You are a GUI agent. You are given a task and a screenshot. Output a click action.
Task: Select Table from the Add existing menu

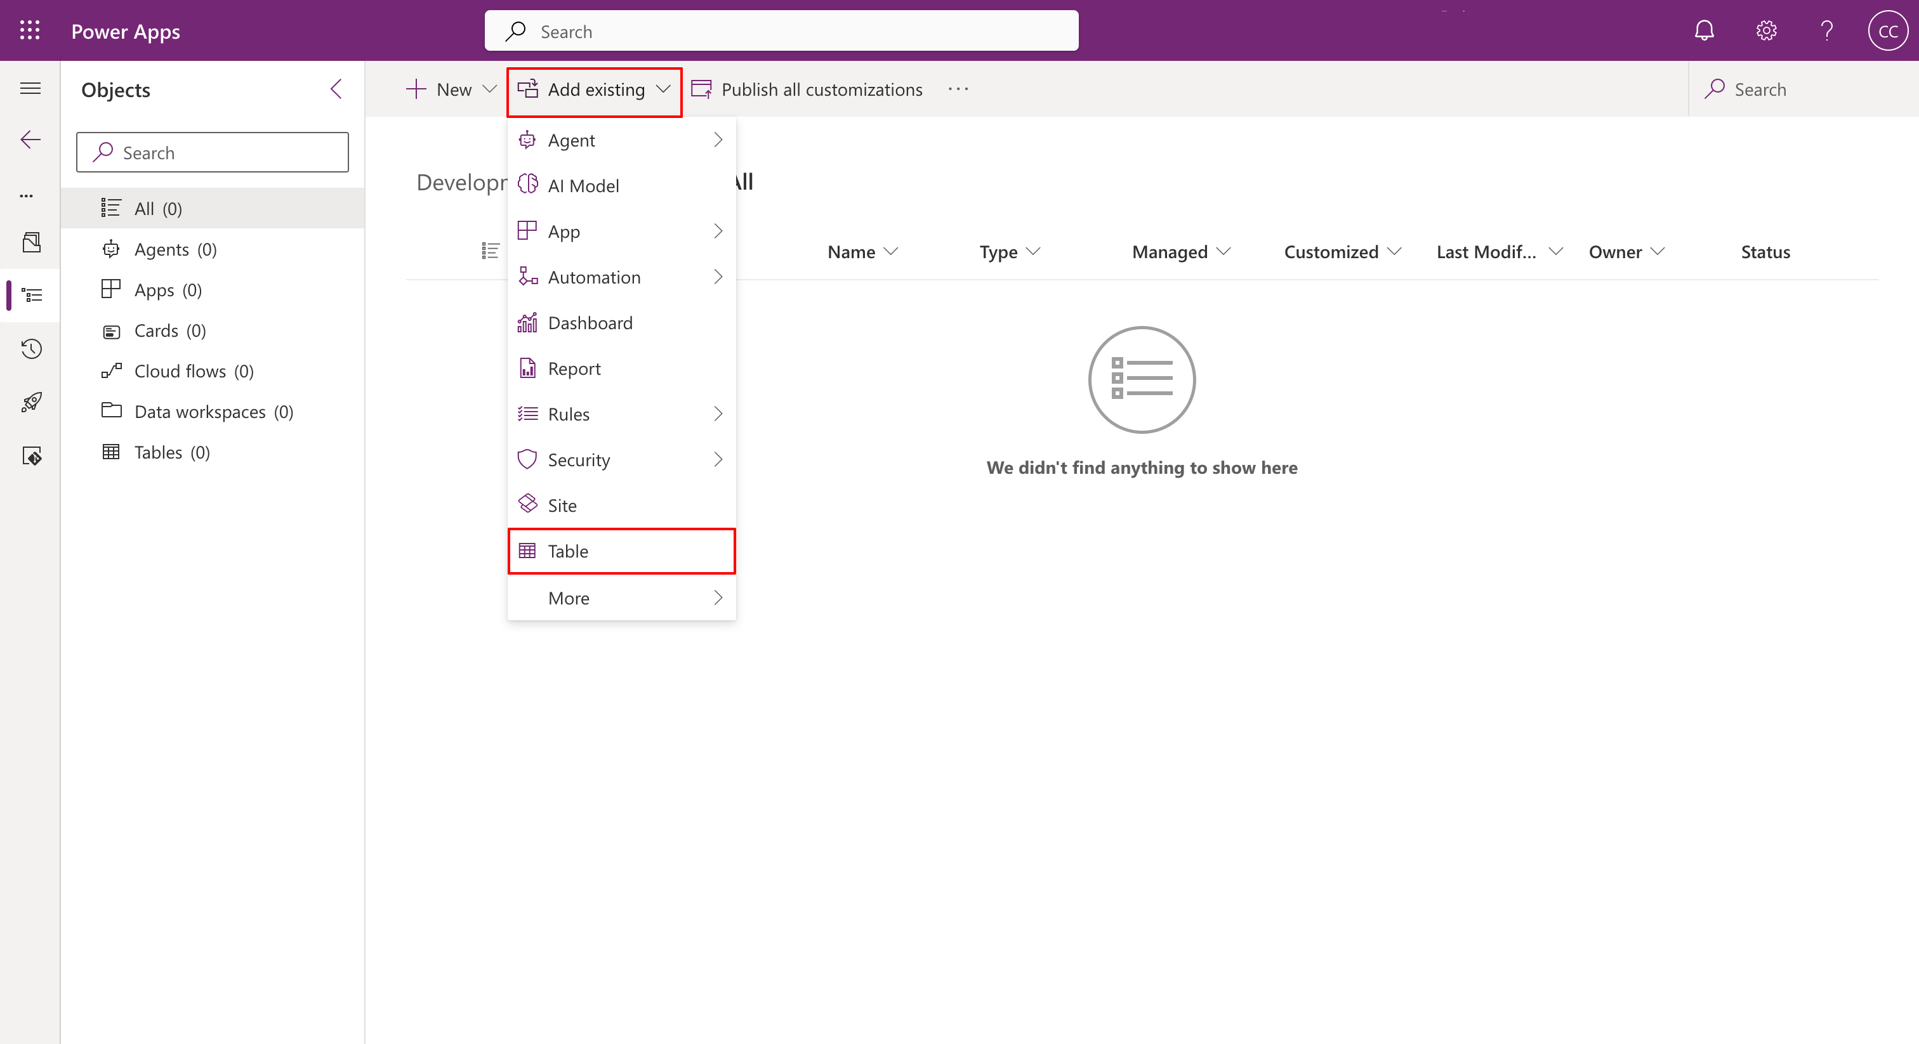tap(569, 551)
